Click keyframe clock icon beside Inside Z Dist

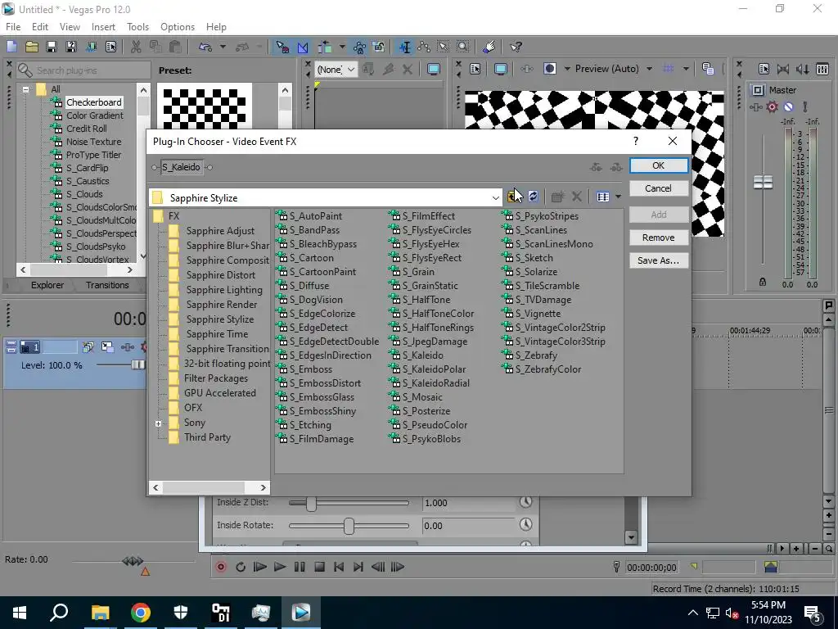click(526, 502)
